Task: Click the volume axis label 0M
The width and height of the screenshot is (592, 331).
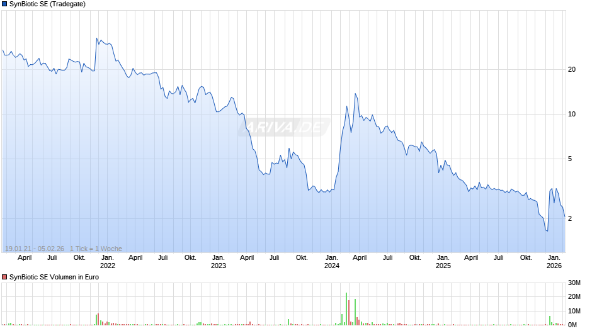Action: coord(572,325)
